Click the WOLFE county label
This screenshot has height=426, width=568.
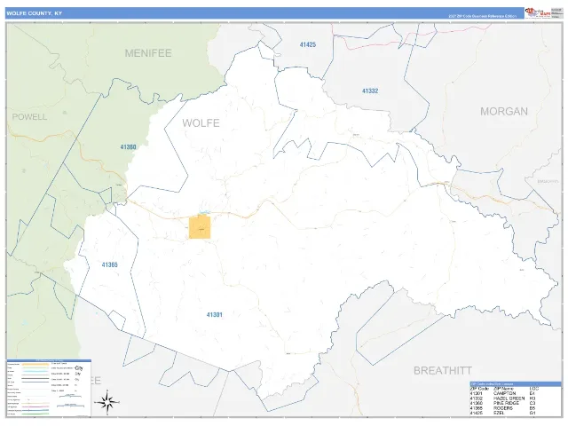coord(201,123)
